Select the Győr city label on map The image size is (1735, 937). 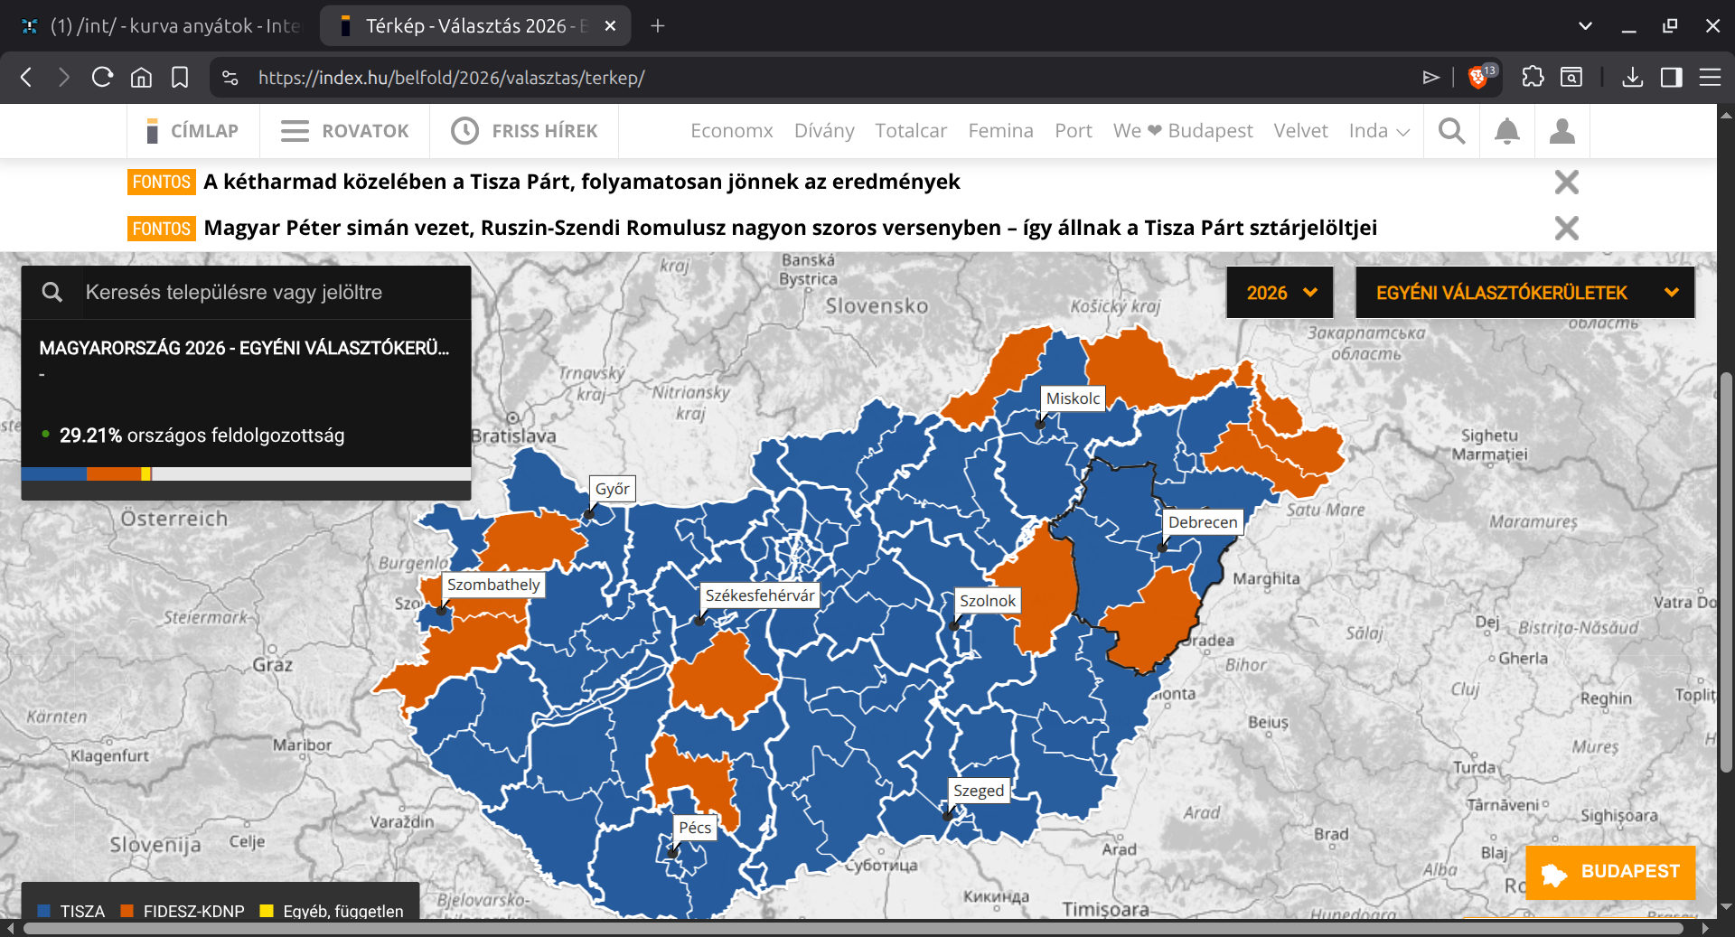point(612,489)
